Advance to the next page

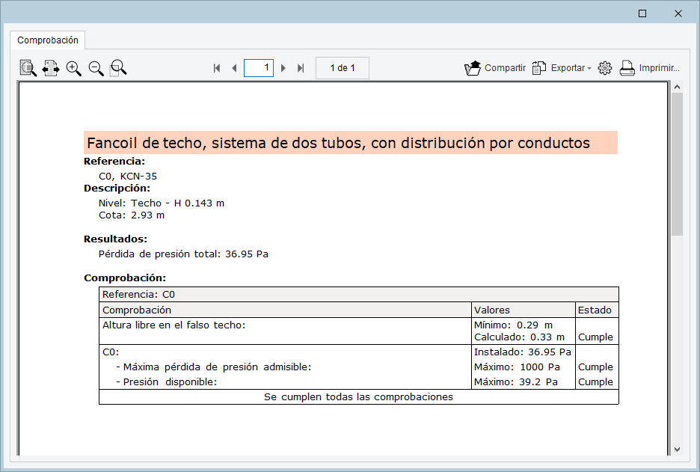283,68
